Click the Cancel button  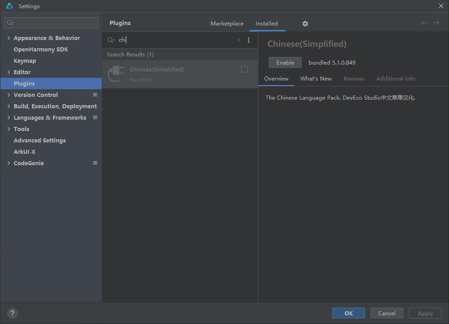(x=386, y=313)
